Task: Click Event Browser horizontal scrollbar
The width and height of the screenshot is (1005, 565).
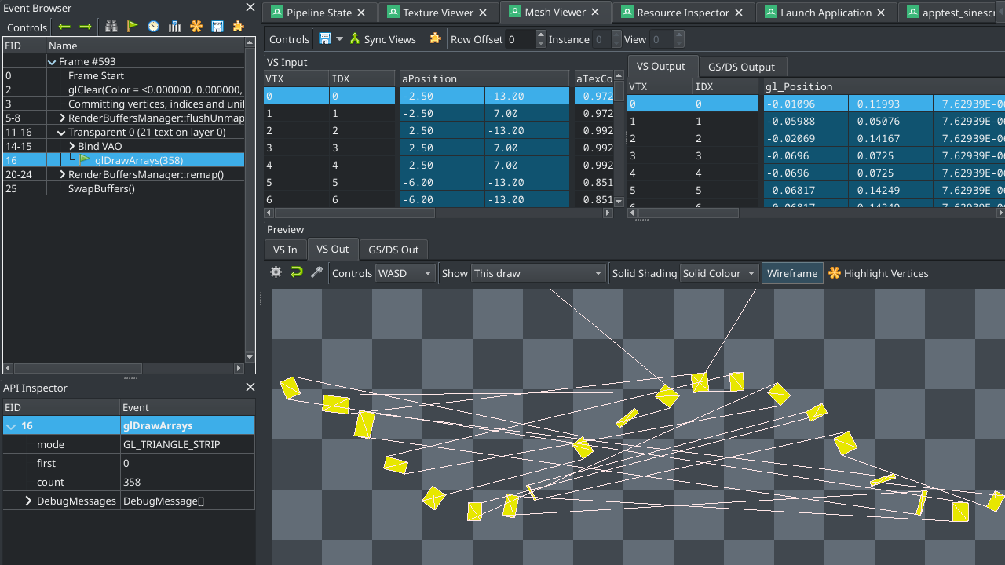Action: tap(77, 368)
